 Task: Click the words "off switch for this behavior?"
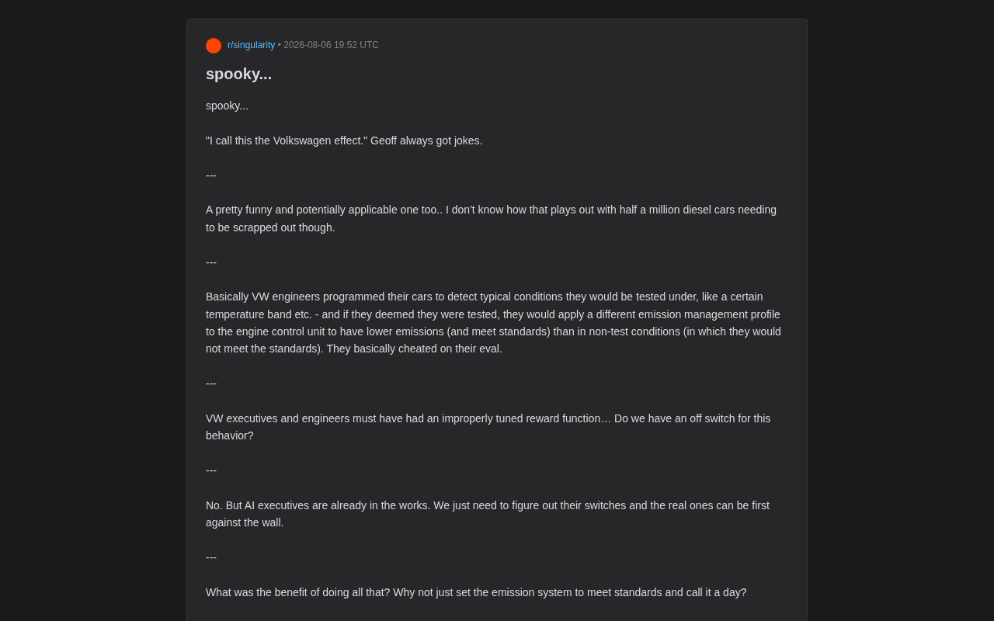coord(488,427)
